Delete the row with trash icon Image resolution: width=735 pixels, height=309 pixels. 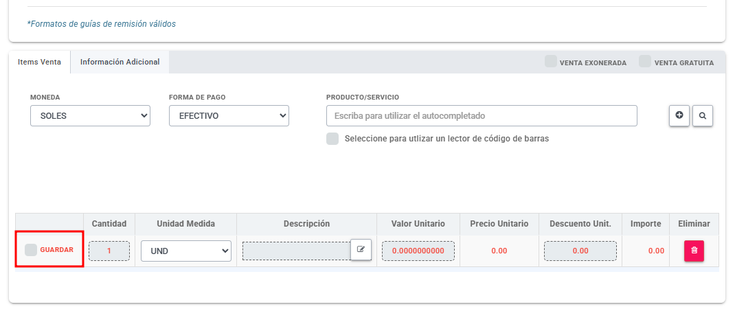click(694, 251)
